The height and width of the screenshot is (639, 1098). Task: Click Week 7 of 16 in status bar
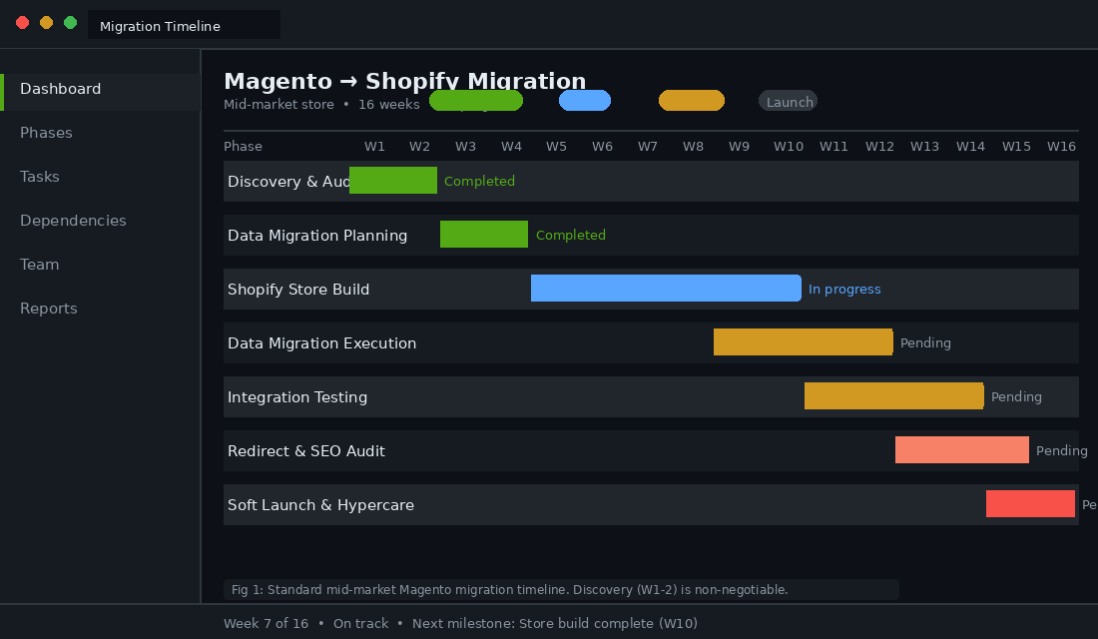point(267,624)
